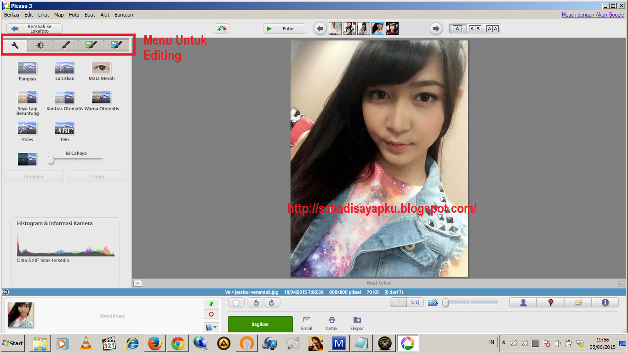Select the last filmstrip thumbnail
Image resolution: width=628 pixels, height=353 pixels.
[x=392, y=28]
